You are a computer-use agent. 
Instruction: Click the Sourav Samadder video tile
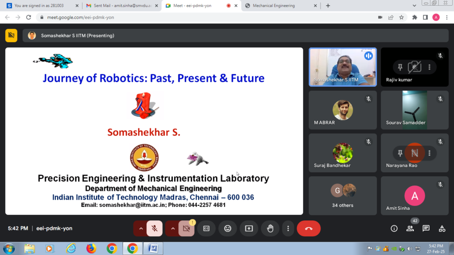(415, 110)
